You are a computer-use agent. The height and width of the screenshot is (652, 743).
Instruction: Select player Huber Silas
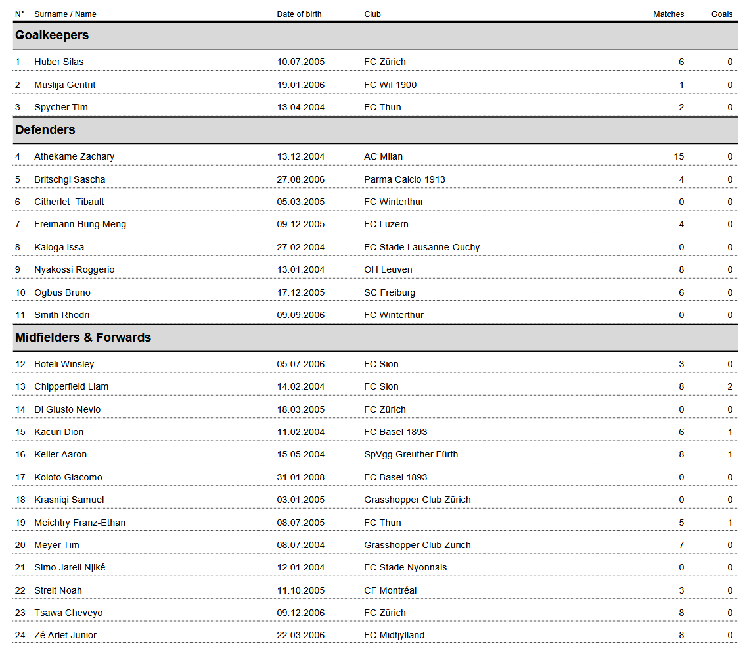click(x=59, y=62)
